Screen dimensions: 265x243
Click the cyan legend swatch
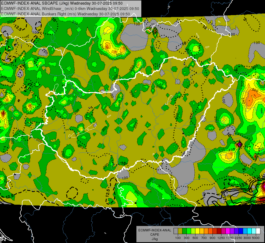(x=250, y=231)
